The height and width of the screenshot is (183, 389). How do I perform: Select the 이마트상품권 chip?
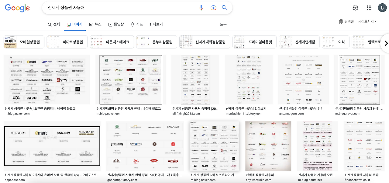(x=67, y=42)
